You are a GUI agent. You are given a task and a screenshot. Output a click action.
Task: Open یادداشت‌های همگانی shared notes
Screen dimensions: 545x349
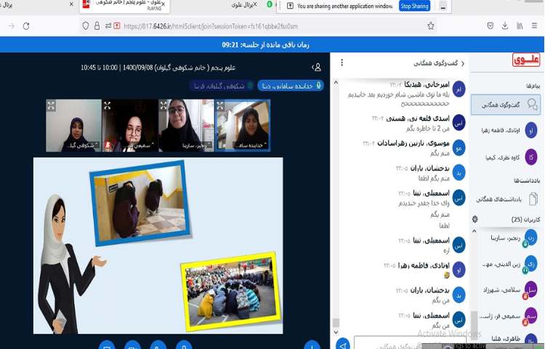[506, 199]
